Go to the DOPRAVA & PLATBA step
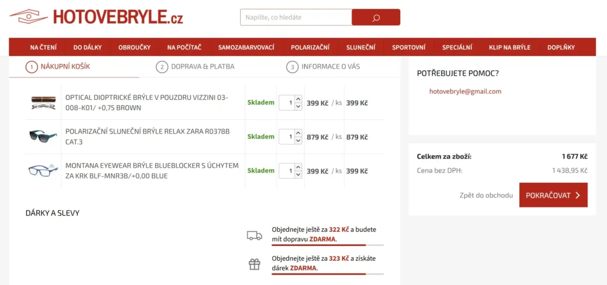 coord(195,67)
